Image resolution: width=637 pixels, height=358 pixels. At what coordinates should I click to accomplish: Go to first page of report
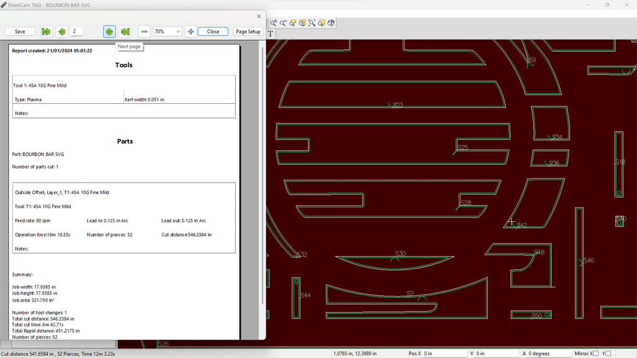46,31
